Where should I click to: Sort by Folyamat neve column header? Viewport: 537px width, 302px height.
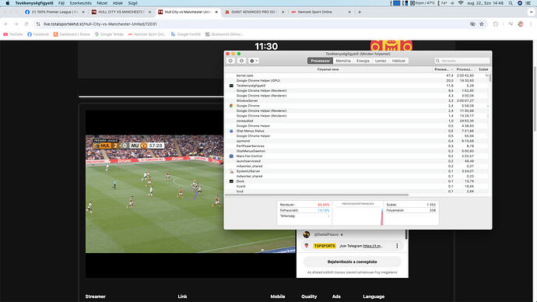tap(328, 69)
